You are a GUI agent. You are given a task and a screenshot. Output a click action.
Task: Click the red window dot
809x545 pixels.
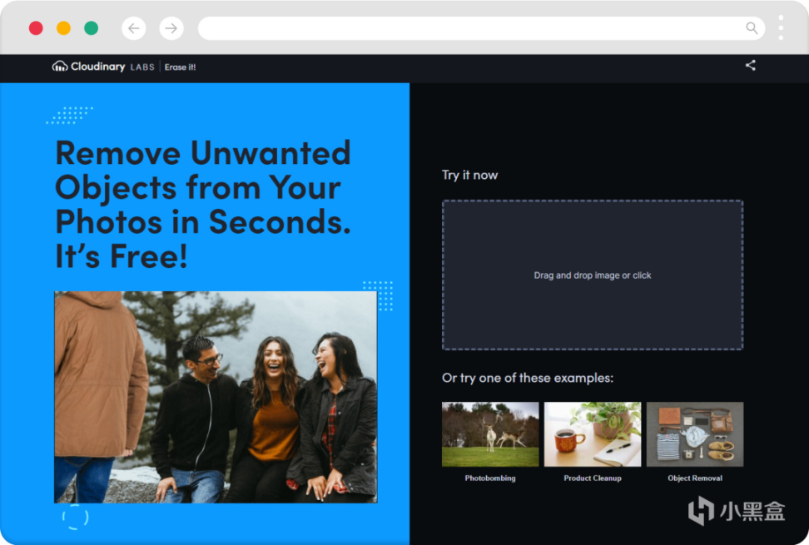pyautogui.click(x=36, y=27)
